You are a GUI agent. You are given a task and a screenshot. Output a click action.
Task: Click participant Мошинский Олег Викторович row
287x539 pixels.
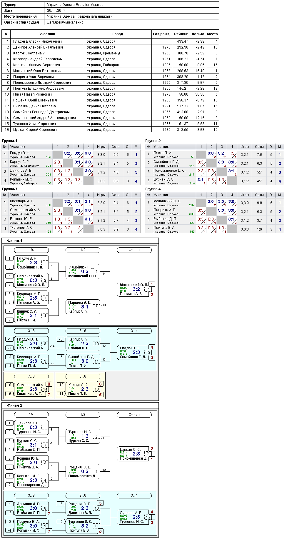point(110,71)
